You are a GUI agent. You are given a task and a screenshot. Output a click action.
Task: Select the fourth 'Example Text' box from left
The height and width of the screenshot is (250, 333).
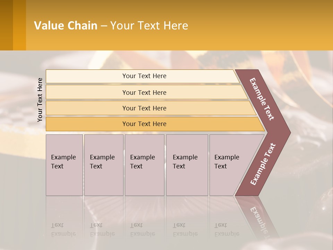coord(187,165)
